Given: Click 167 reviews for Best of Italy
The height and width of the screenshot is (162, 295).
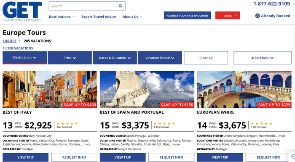Looking at the screenshot, I should click(64, 127).
